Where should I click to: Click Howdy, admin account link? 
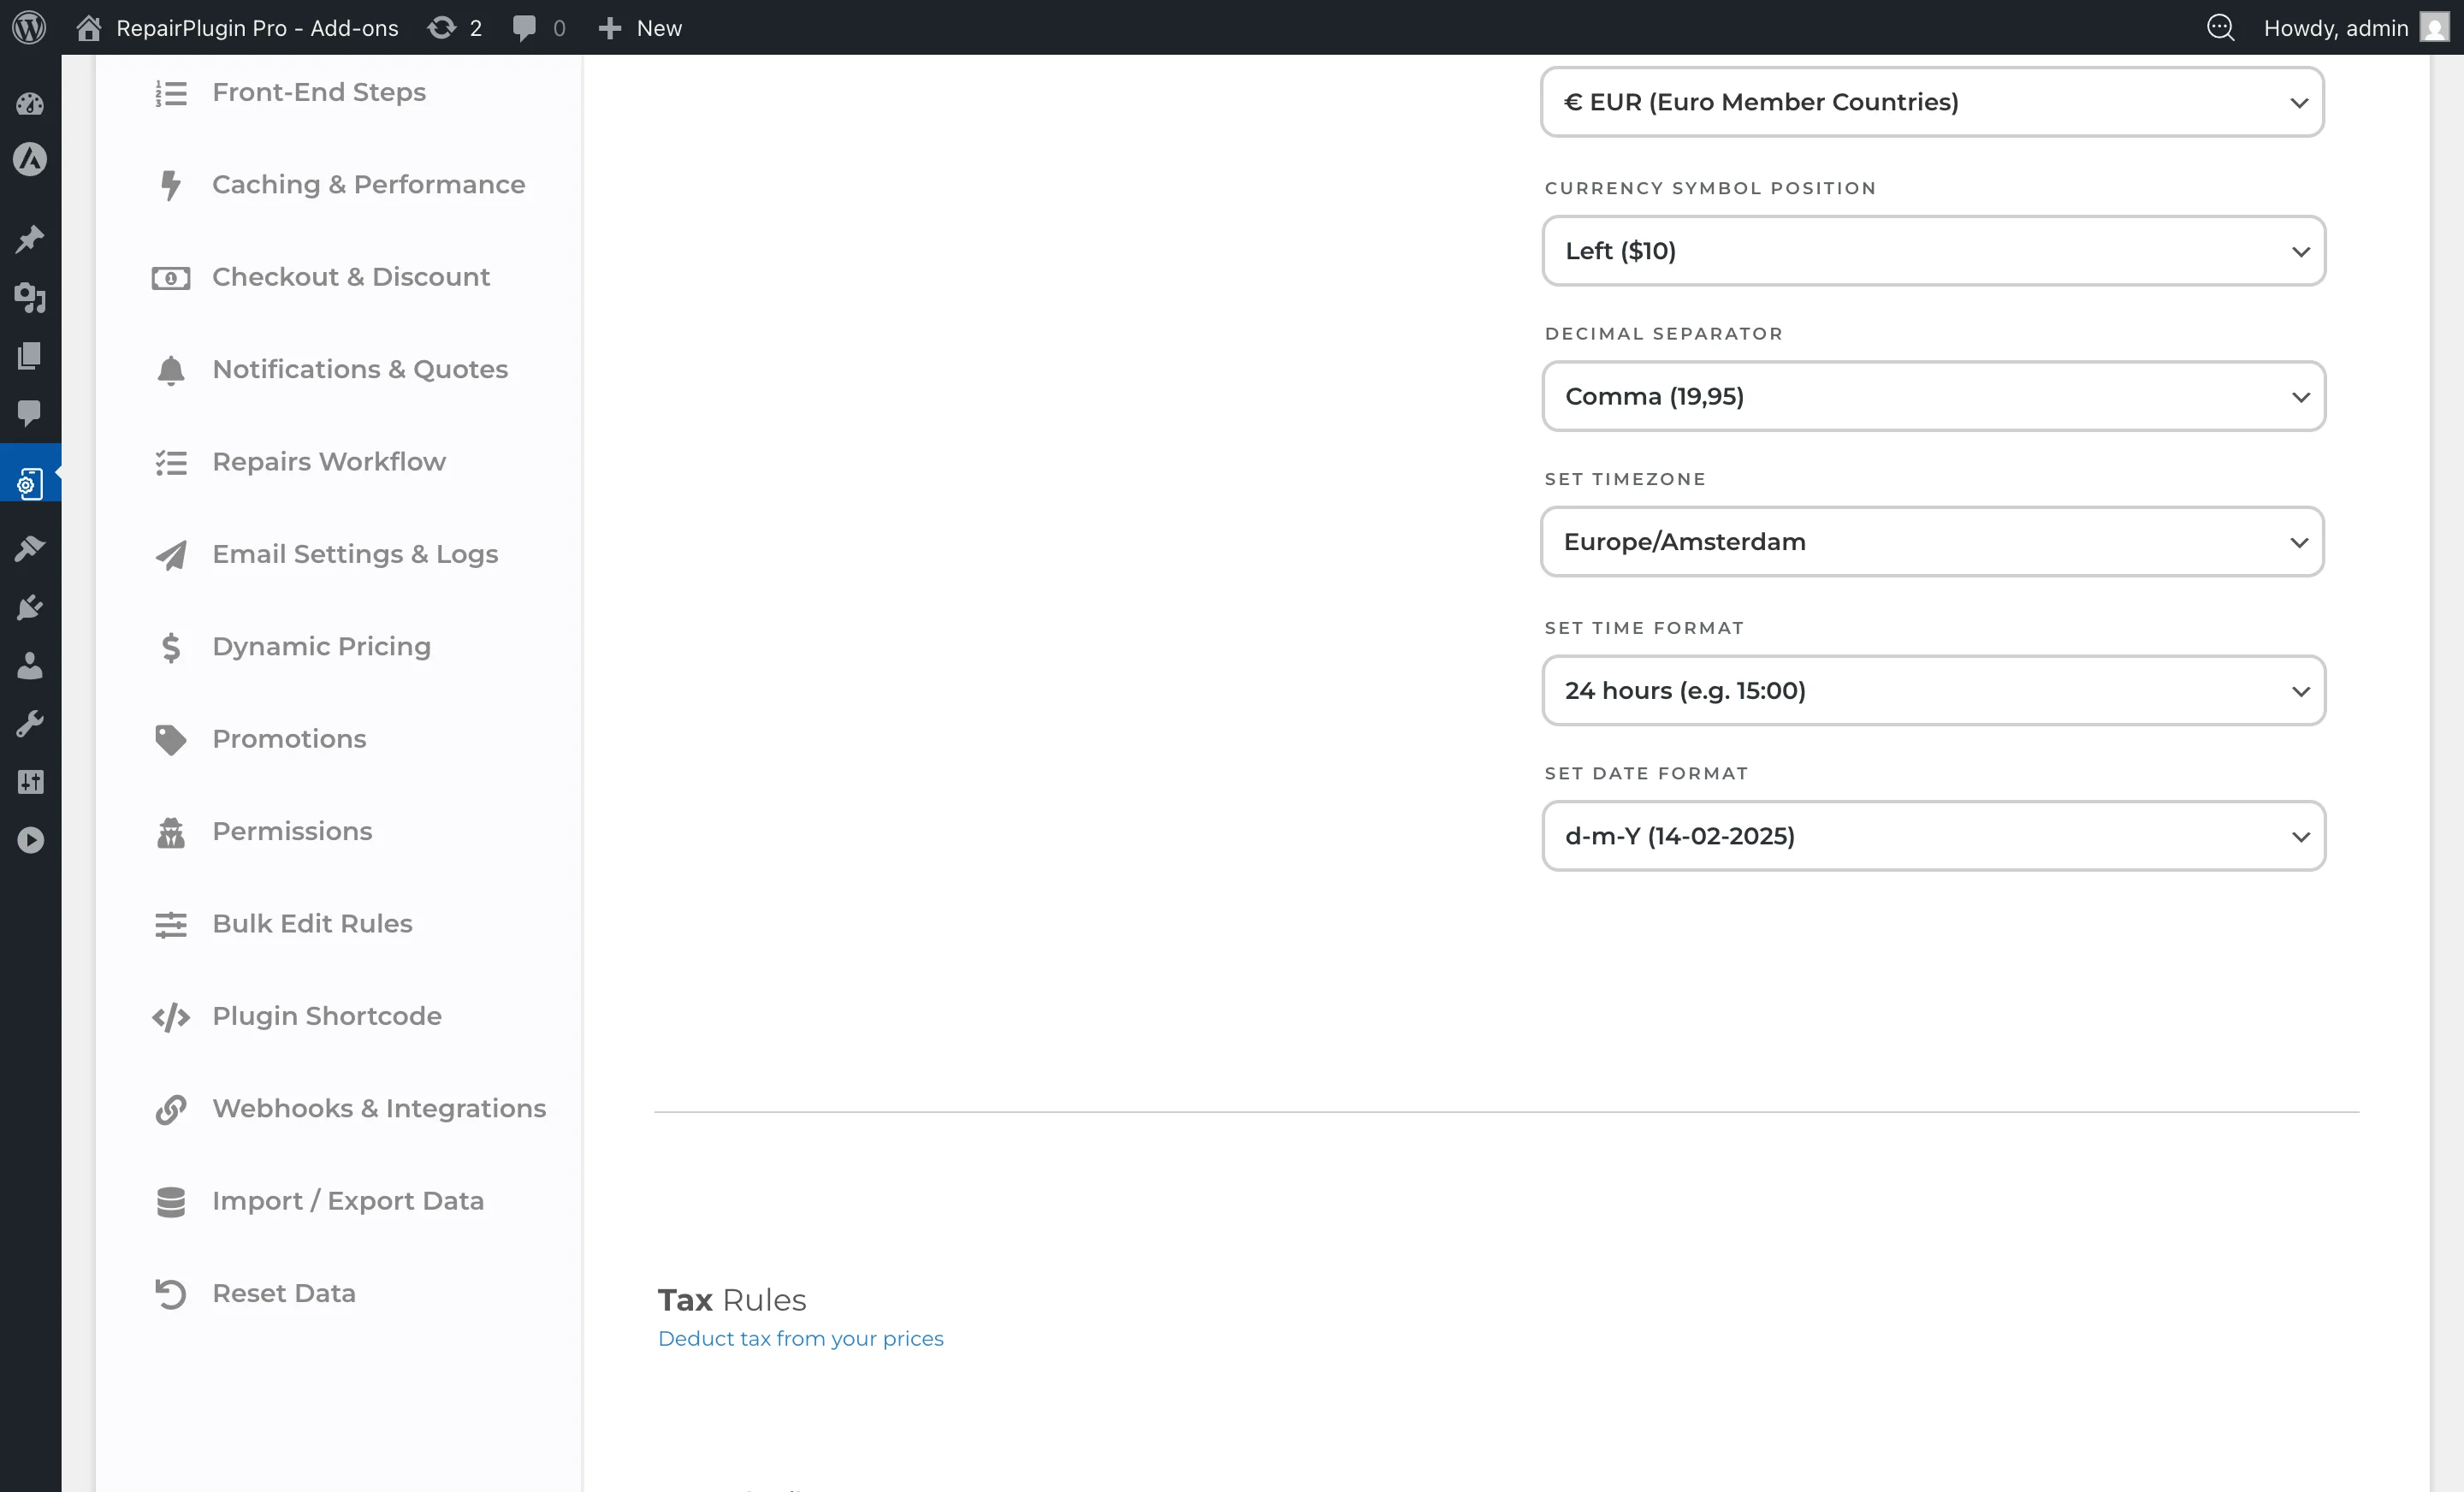point(2335,28)
